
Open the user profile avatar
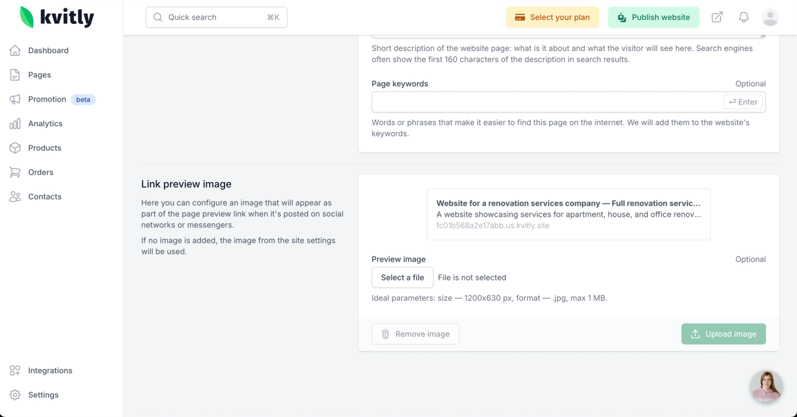770,17
